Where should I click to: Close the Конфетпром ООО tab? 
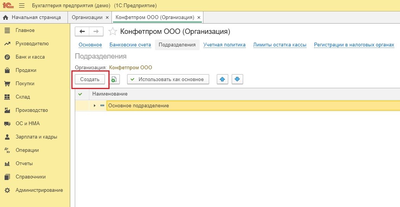click(x=198, y=18)
